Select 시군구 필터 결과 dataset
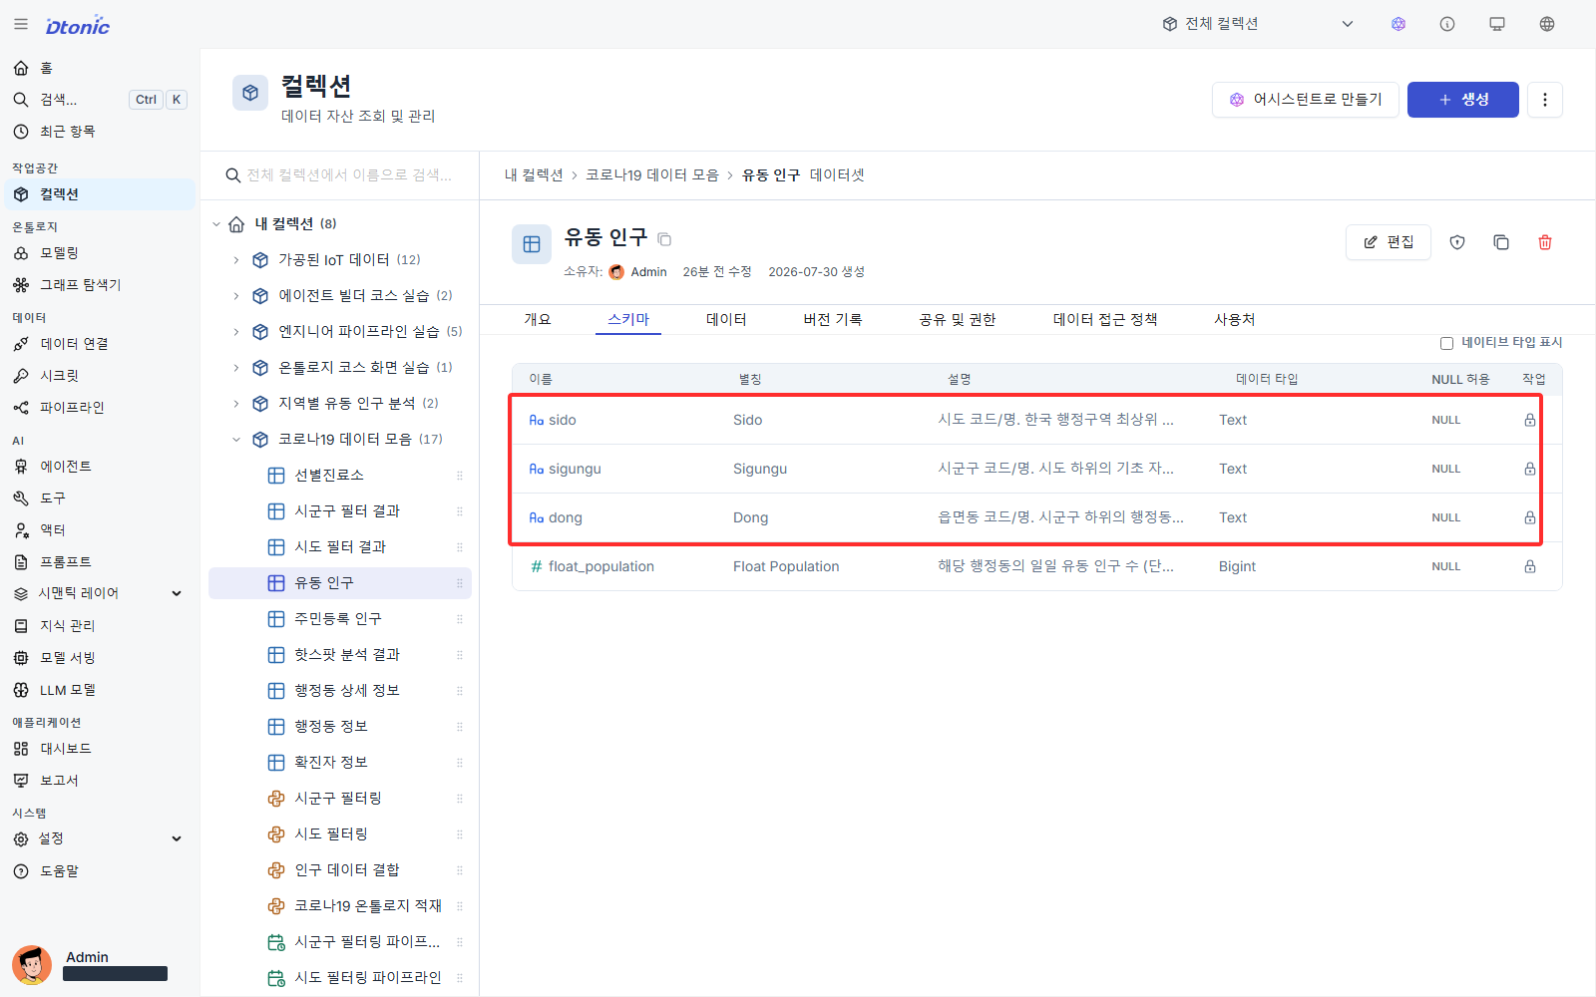This screenshot has width=1596, height=997. [340, 511]
